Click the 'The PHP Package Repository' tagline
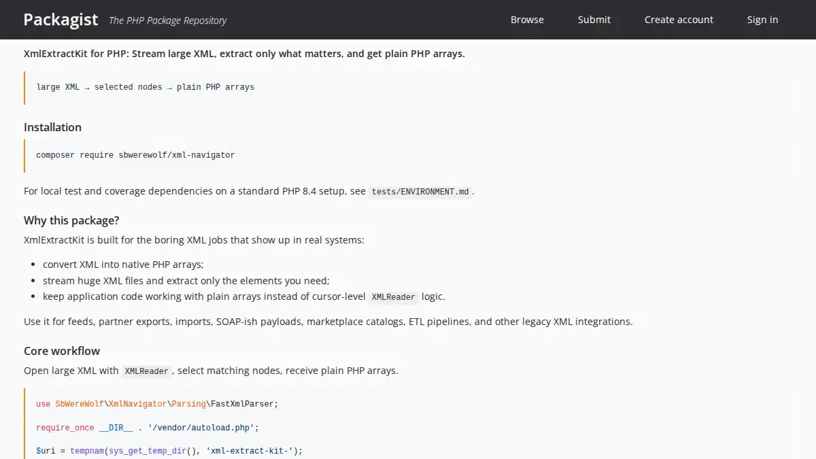 coord(167,20)
